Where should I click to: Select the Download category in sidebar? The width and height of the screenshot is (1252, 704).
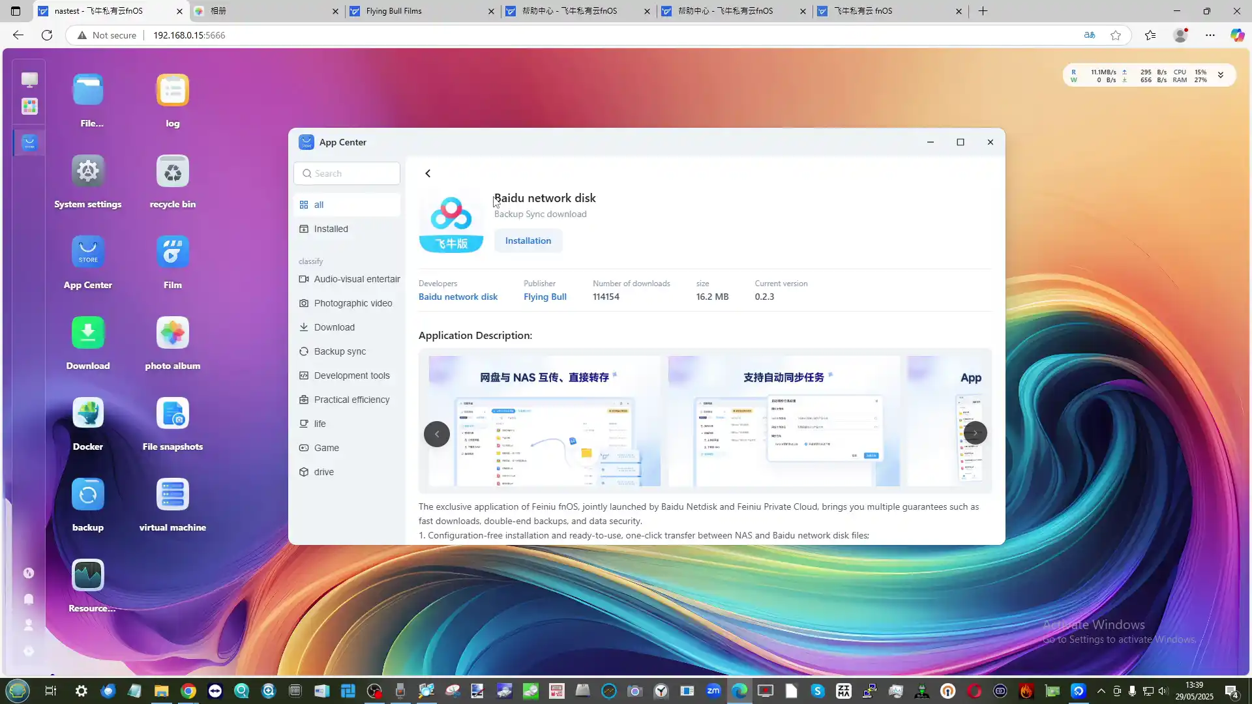point(347,327)
